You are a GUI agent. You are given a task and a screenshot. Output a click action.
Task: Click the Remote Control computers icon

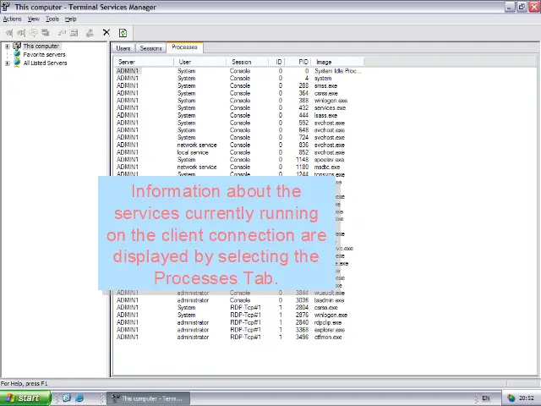tap(45, 33)
